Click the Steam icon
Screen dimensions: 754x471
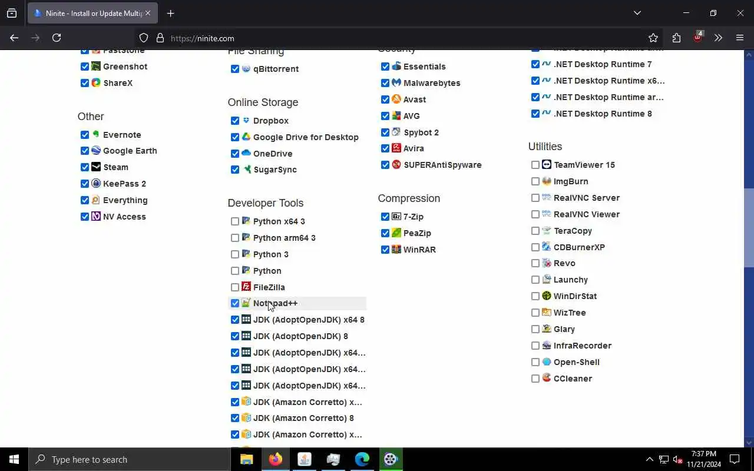tap(96, 167)
